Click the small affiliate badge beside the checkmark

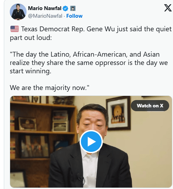(x=73, y=8)
